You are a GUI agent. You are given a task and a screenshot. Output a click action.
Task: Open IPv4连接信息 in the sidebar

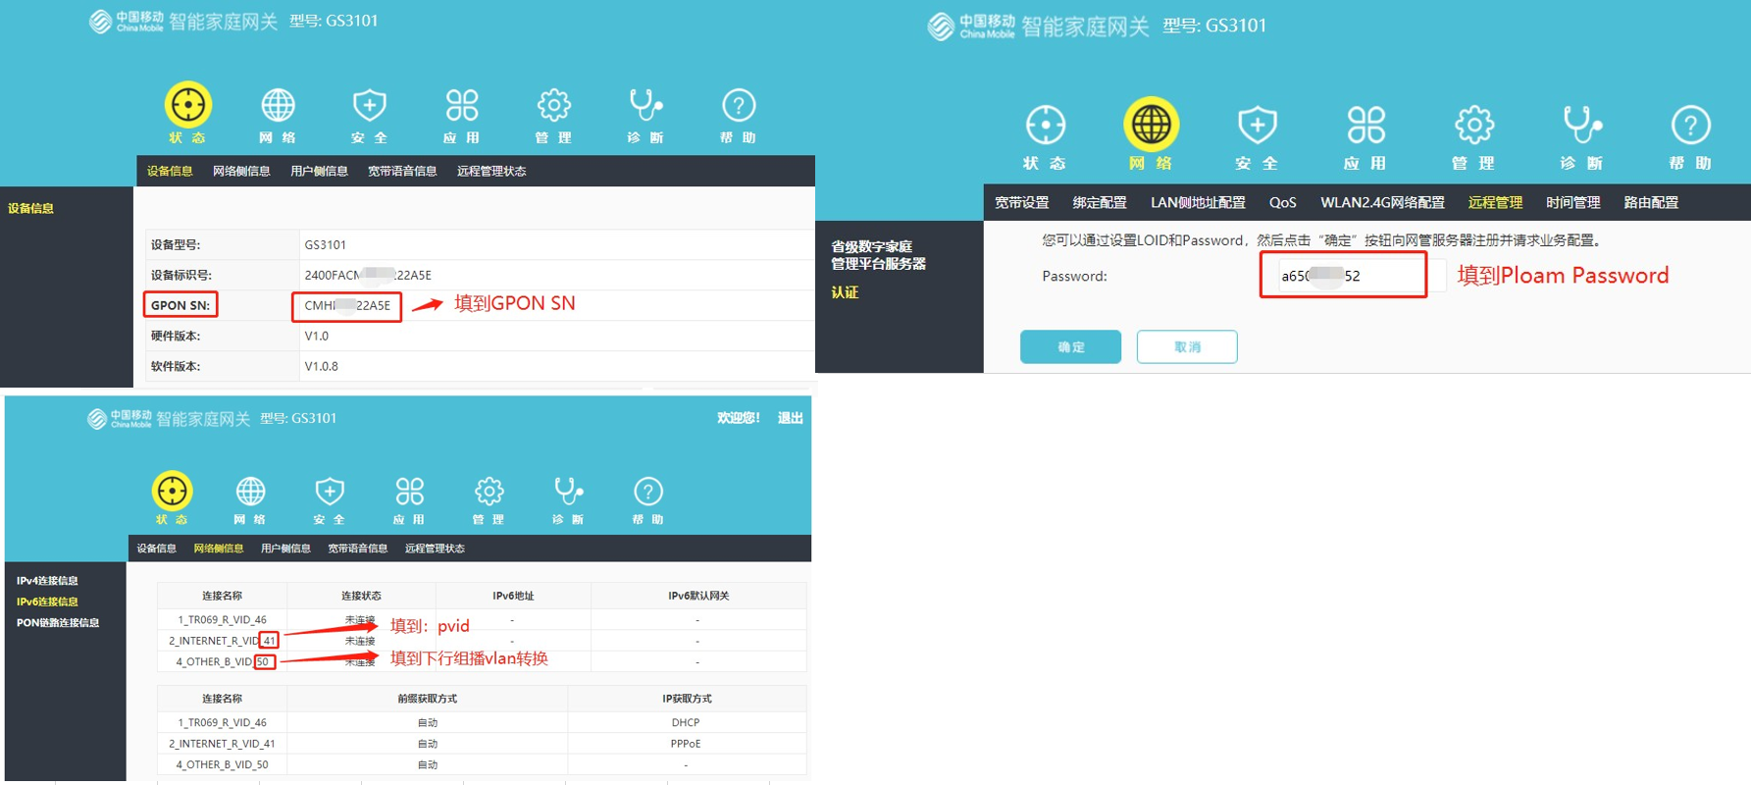click(47, 580)
